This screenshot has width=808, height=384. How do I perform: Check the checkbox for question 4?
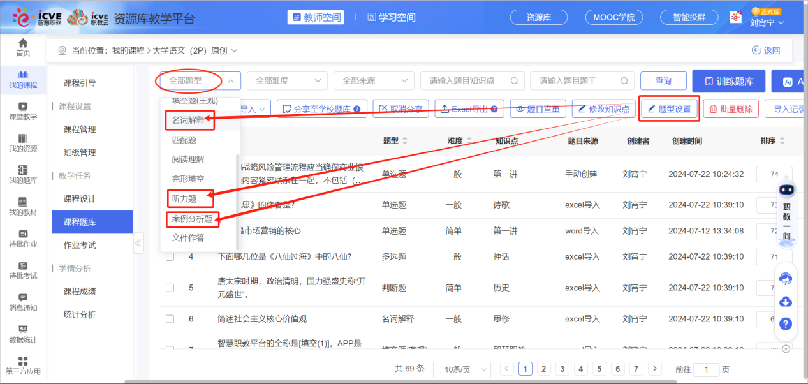[x=170, y=258]
